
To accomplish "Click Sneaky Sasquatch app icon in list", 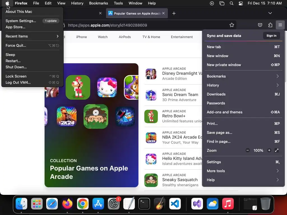I will pyautogui.click(x=151, y=180).
